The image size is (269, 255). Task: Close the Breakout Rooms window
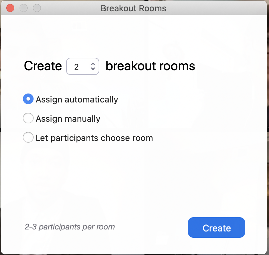tap(10, 8)
